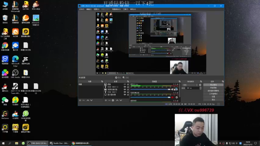260x146 pixels.
Task: Open Windows Start menu on taskbar
Action: click(3, 143)
